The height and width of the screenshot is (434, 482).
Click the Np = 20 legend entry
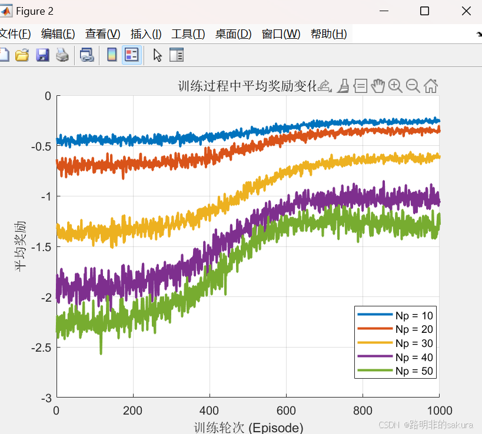395,329
